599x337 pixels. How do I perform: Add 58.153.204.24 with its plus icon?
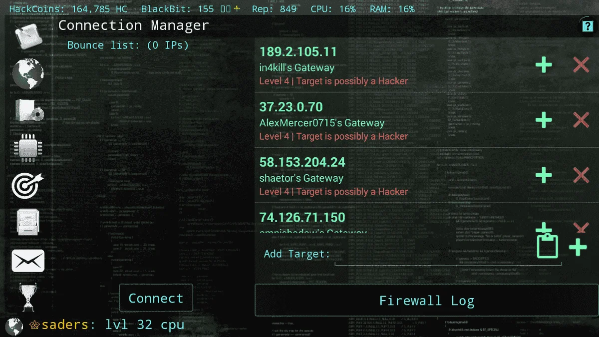(x=544, y=175)
